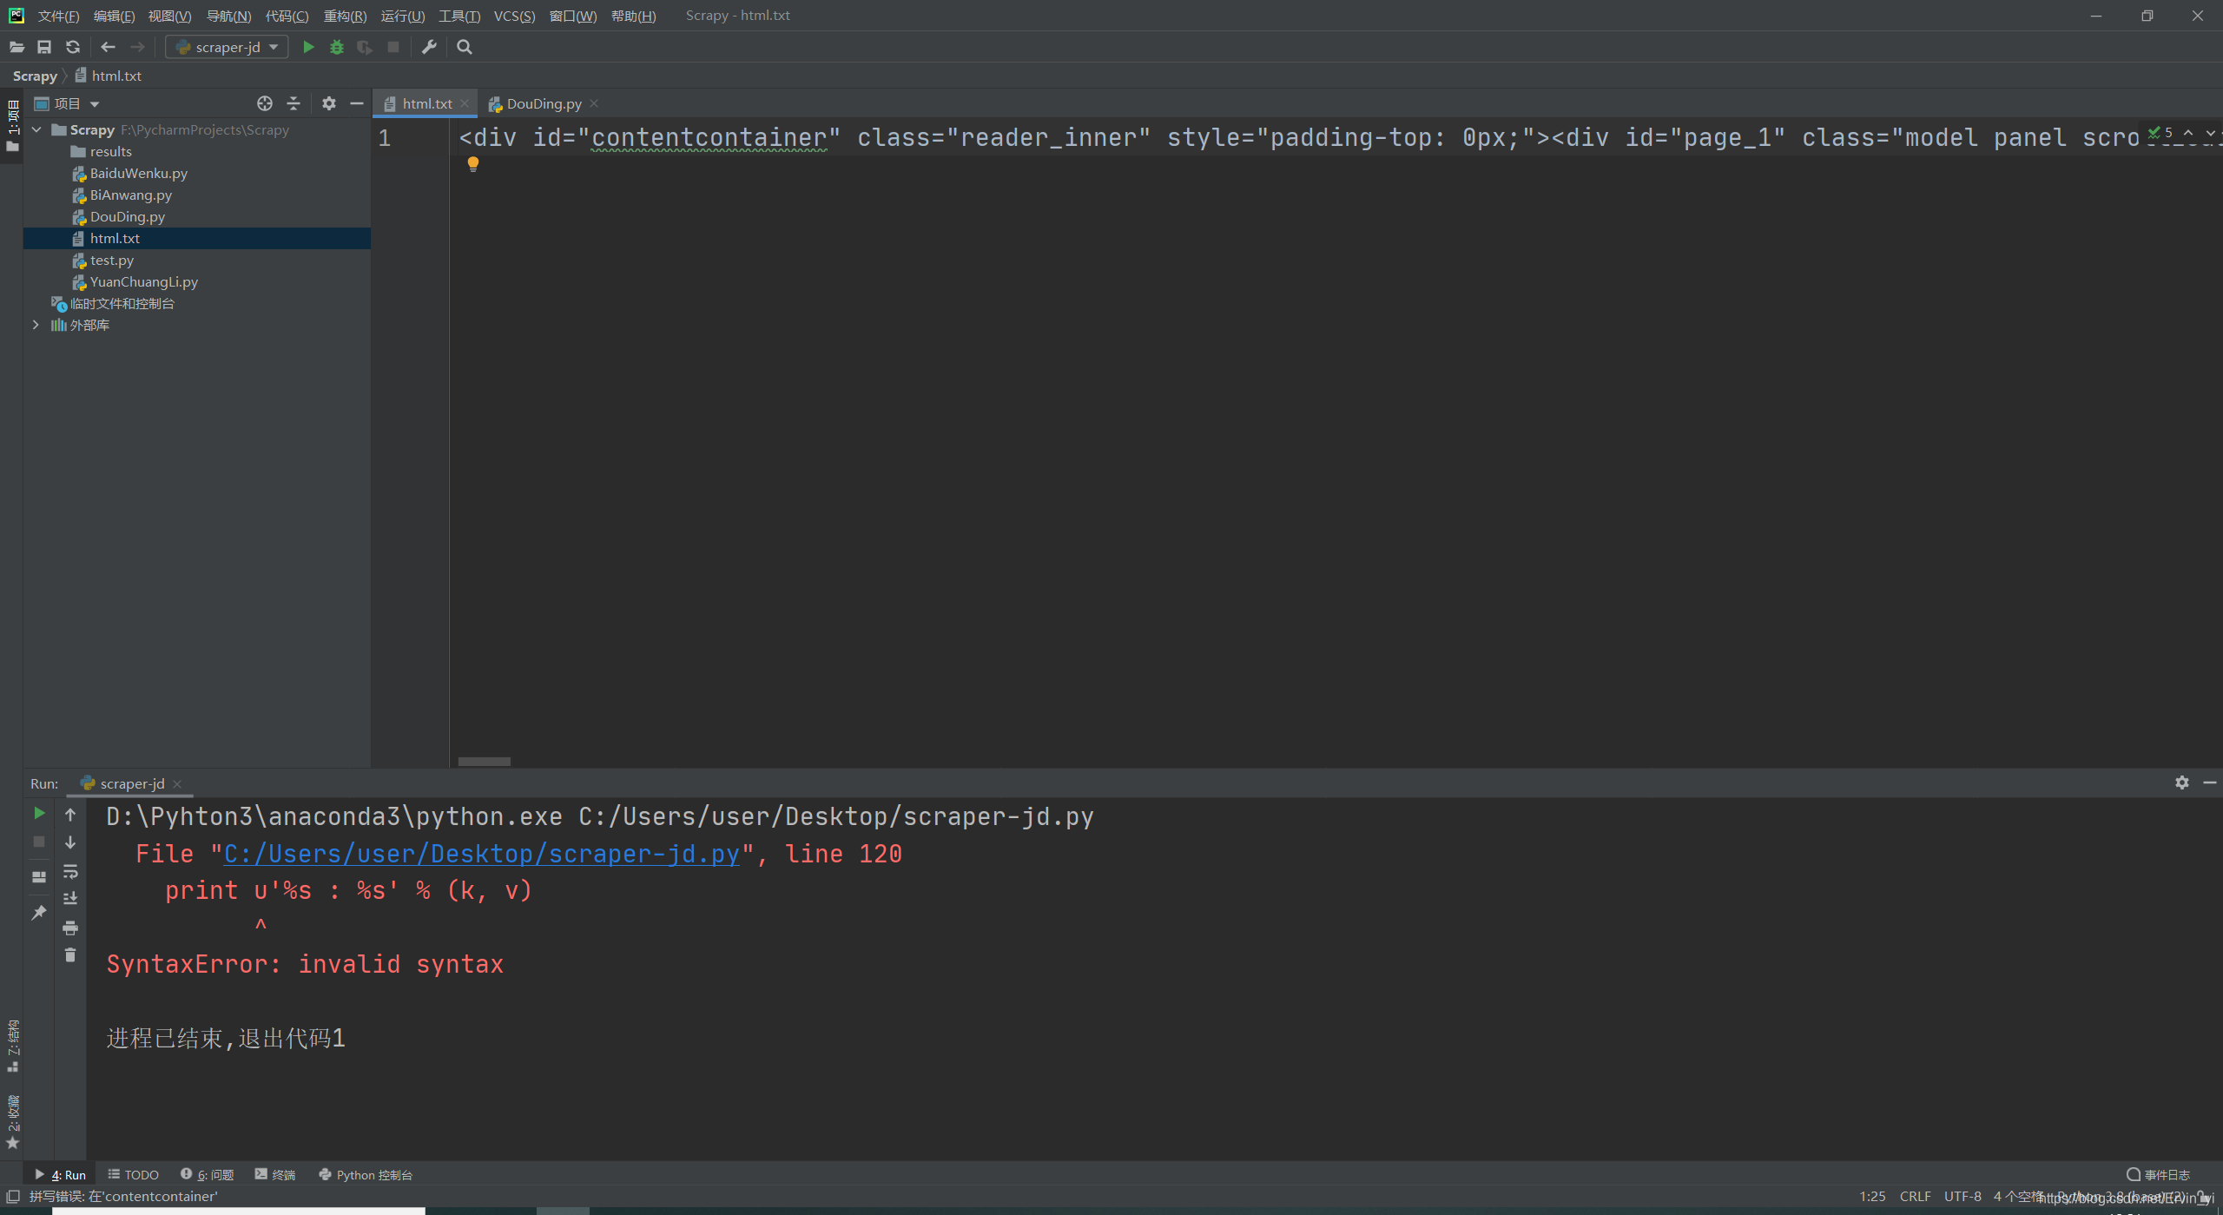The image size is (2223, 1215).
Task: Open the project view 项目 dropdown
Action: (x=68, y=103)
